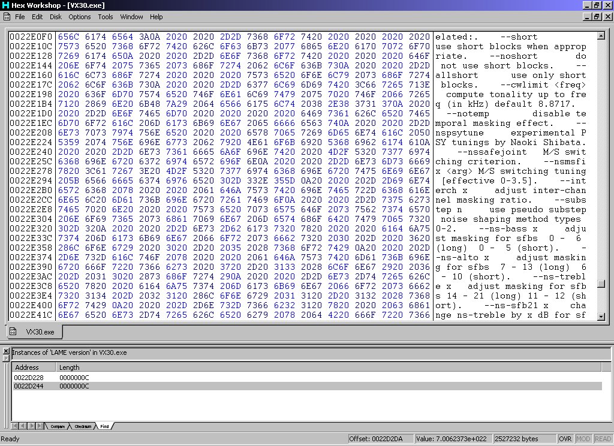Click the 2527232 bytes status field
The height and width of the screenshot is (446, 614).
524,439
